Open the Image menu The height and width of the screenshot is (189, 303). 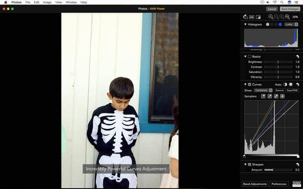pos(47,2)
